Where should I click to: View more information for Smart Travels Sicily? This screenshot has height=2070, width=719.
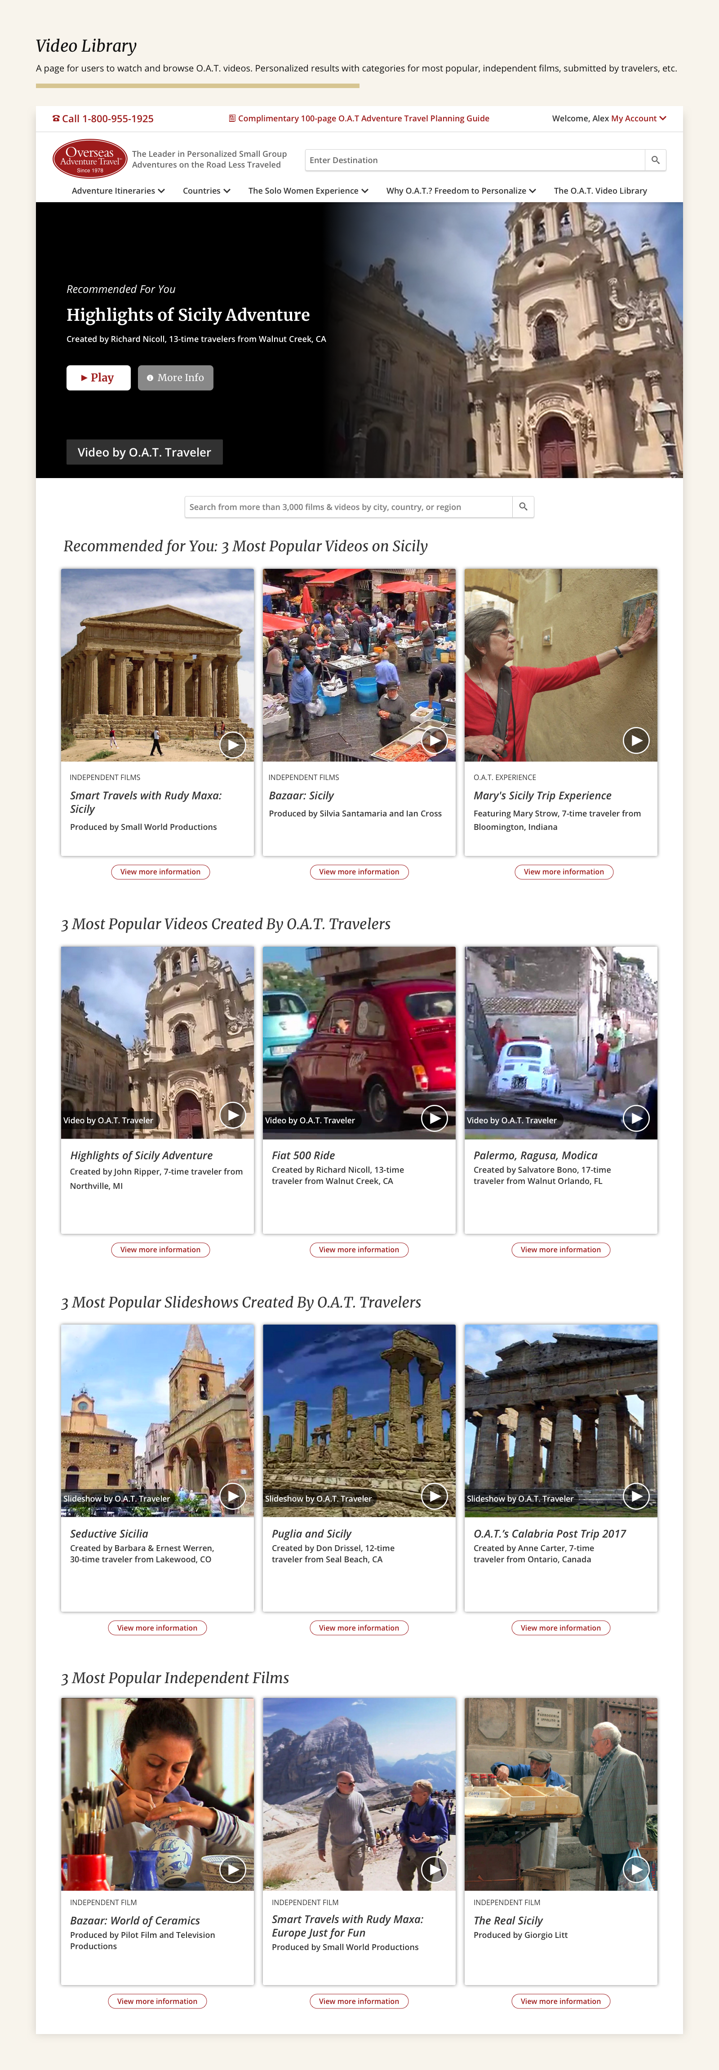[x=161, y=872]
